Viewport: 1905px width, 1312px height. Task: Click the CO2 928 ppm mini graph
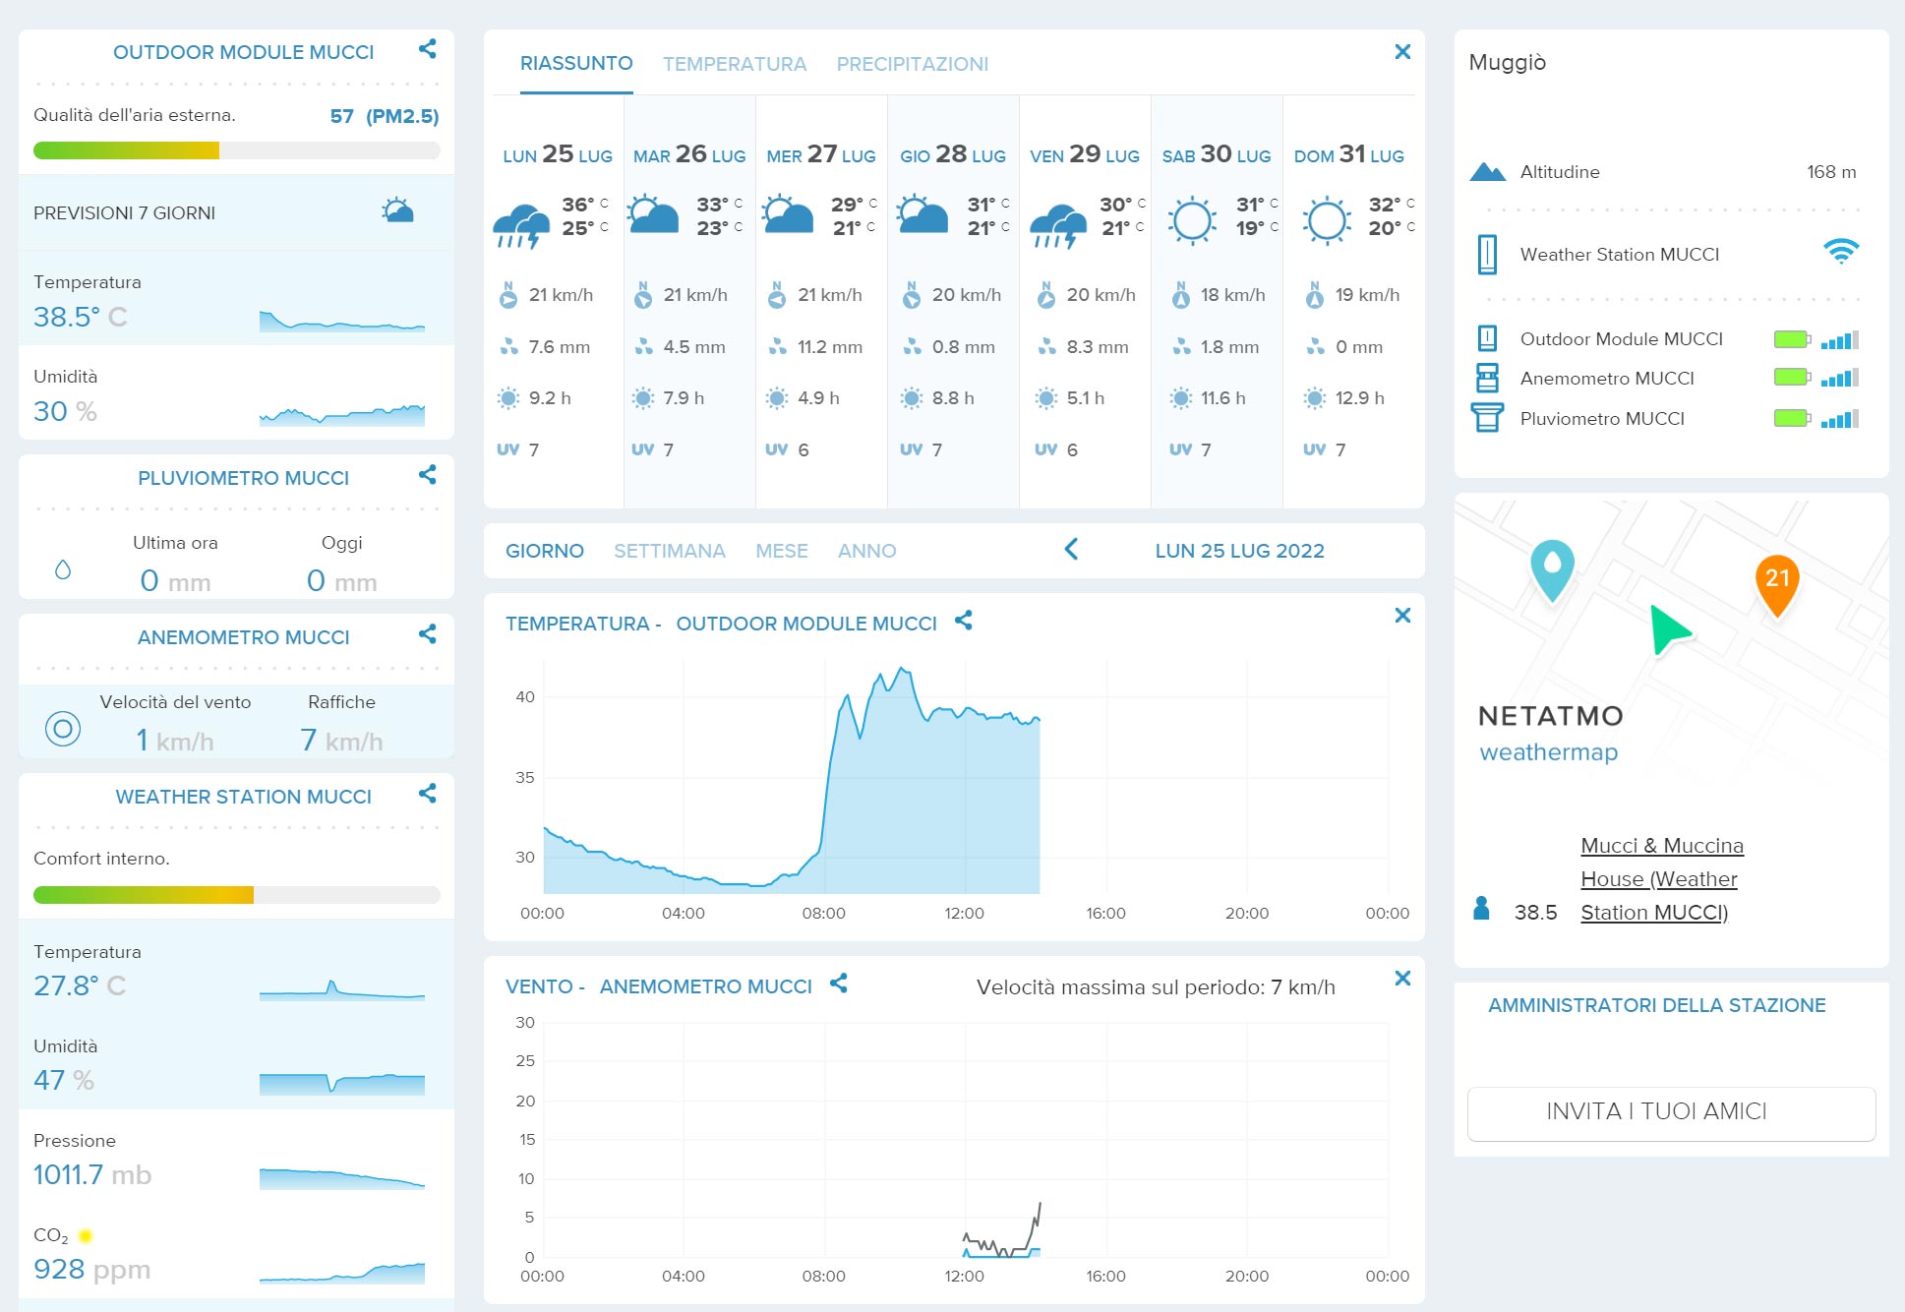(342, 1273)
